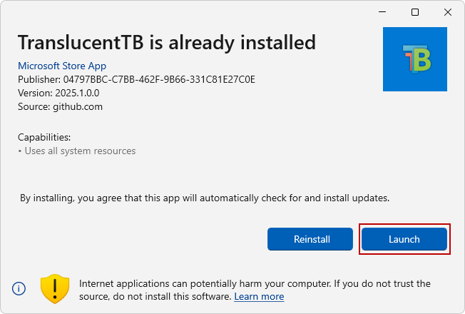Click the TranslucentTB is already installed heading
465x314 pixels.
(167, 42)
